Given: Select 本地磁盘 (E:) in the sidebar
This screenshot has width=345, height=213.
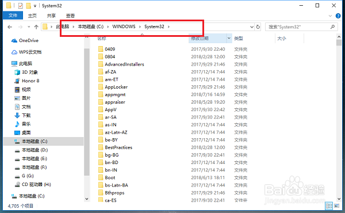Looking at the screenshot, I should tap(30, 158).
